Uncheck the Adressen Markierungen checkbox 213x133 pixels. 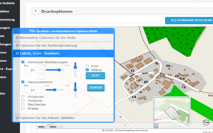(x=23, y=62)
